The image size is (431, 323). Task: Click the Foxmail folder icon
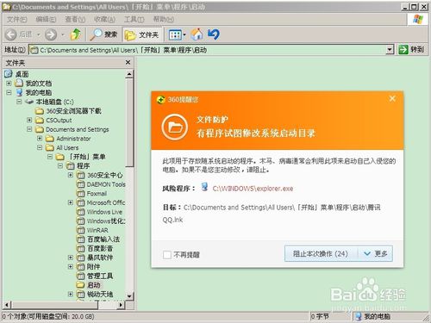coord(81,194)
